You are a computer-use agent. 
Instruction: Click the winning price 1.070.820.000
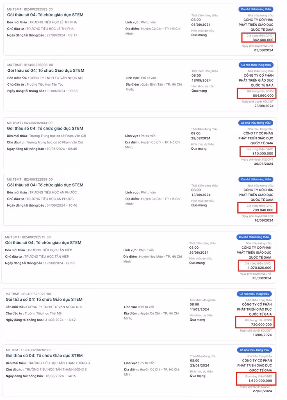click(x=260, y=268)
